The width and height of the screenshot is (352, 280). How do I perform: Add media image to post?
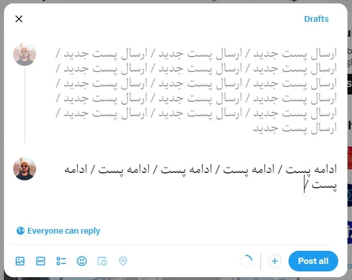(x=20, y=261)
